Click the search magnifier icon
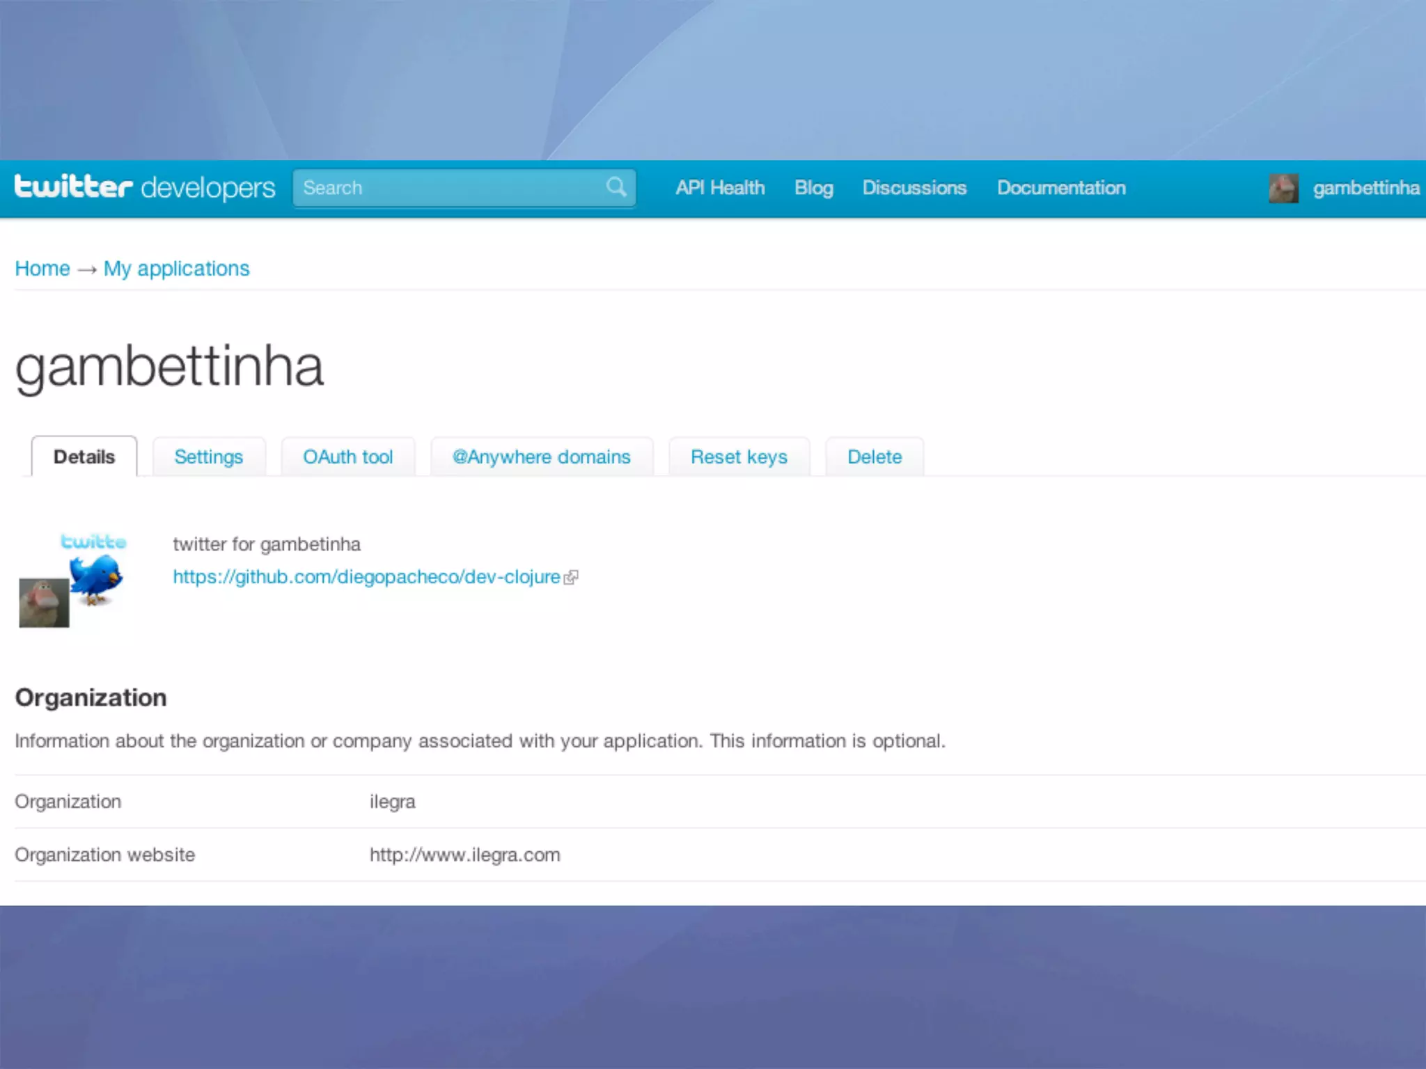 [x=616, y=187]
